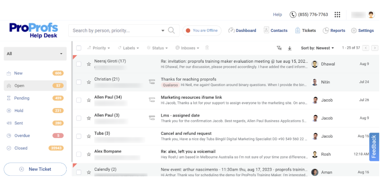Select the Closed folder in sidebar
The height and width of the screenshot is (183, 383).
pyautogui.click(x=35, y=148)
